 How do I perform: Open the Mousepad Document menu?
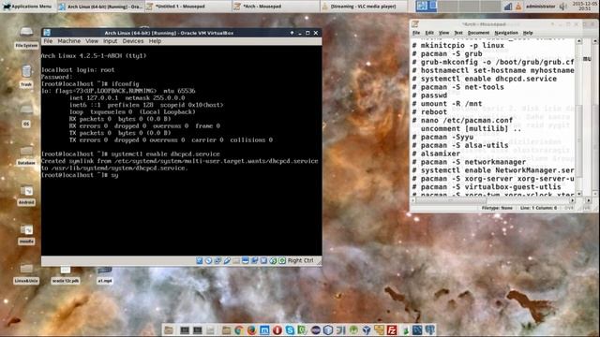point(478,33)
